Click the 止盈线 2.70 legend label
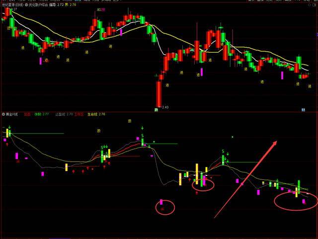 click(x=64, y=114)
